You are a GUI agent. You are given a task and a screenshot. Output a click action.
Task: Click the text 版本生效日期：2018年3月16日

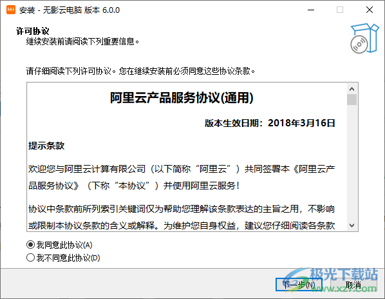[270, 123]
